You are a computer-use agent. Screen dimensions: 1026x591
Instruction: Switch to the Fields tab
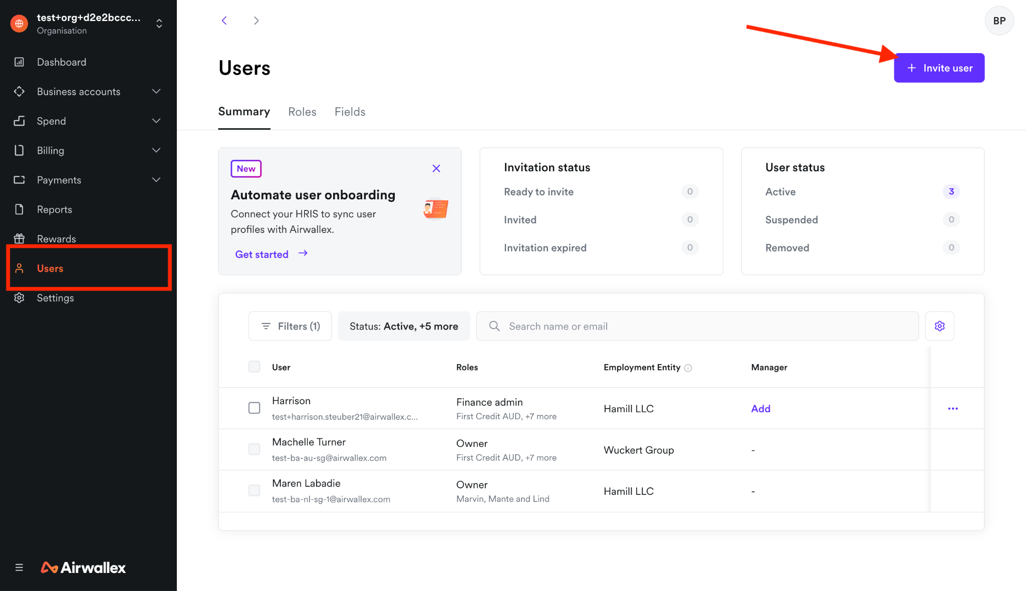pyautogui.click(x=350, y=112)
